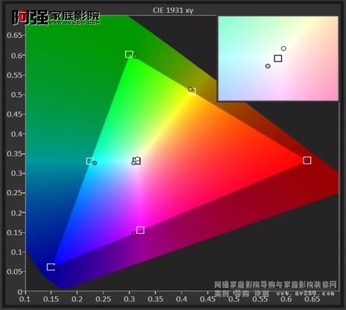Image resolution: width=346 pixels, height=310 pixels.
Task: Select the measured green point circle
Action: 135,56
